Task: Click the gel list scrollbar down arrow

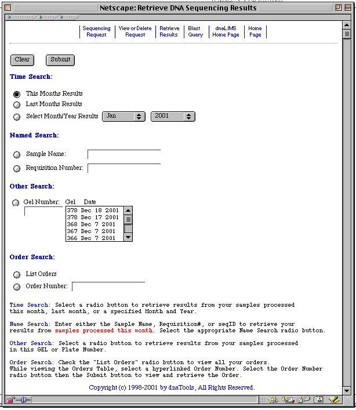Action: coord(129,237)
